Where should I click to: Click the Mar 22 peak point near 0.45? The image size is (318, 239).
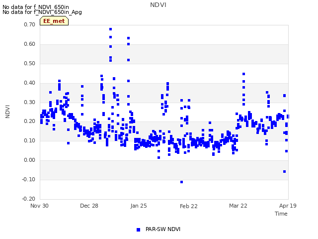pyautogui.click(x=244, y=74)
